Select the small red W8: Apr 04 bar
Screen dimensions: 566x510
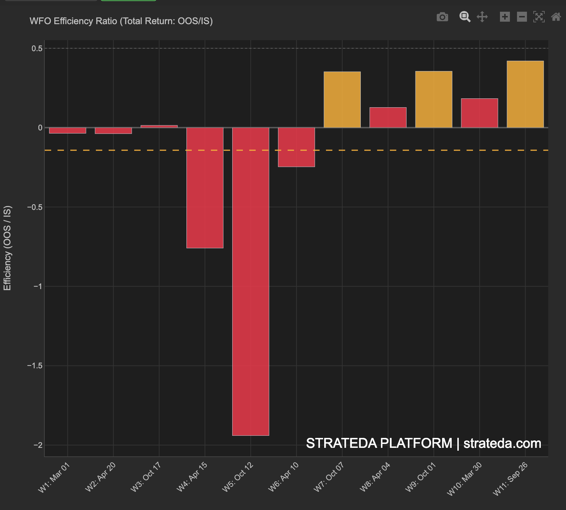coord(388,118)
